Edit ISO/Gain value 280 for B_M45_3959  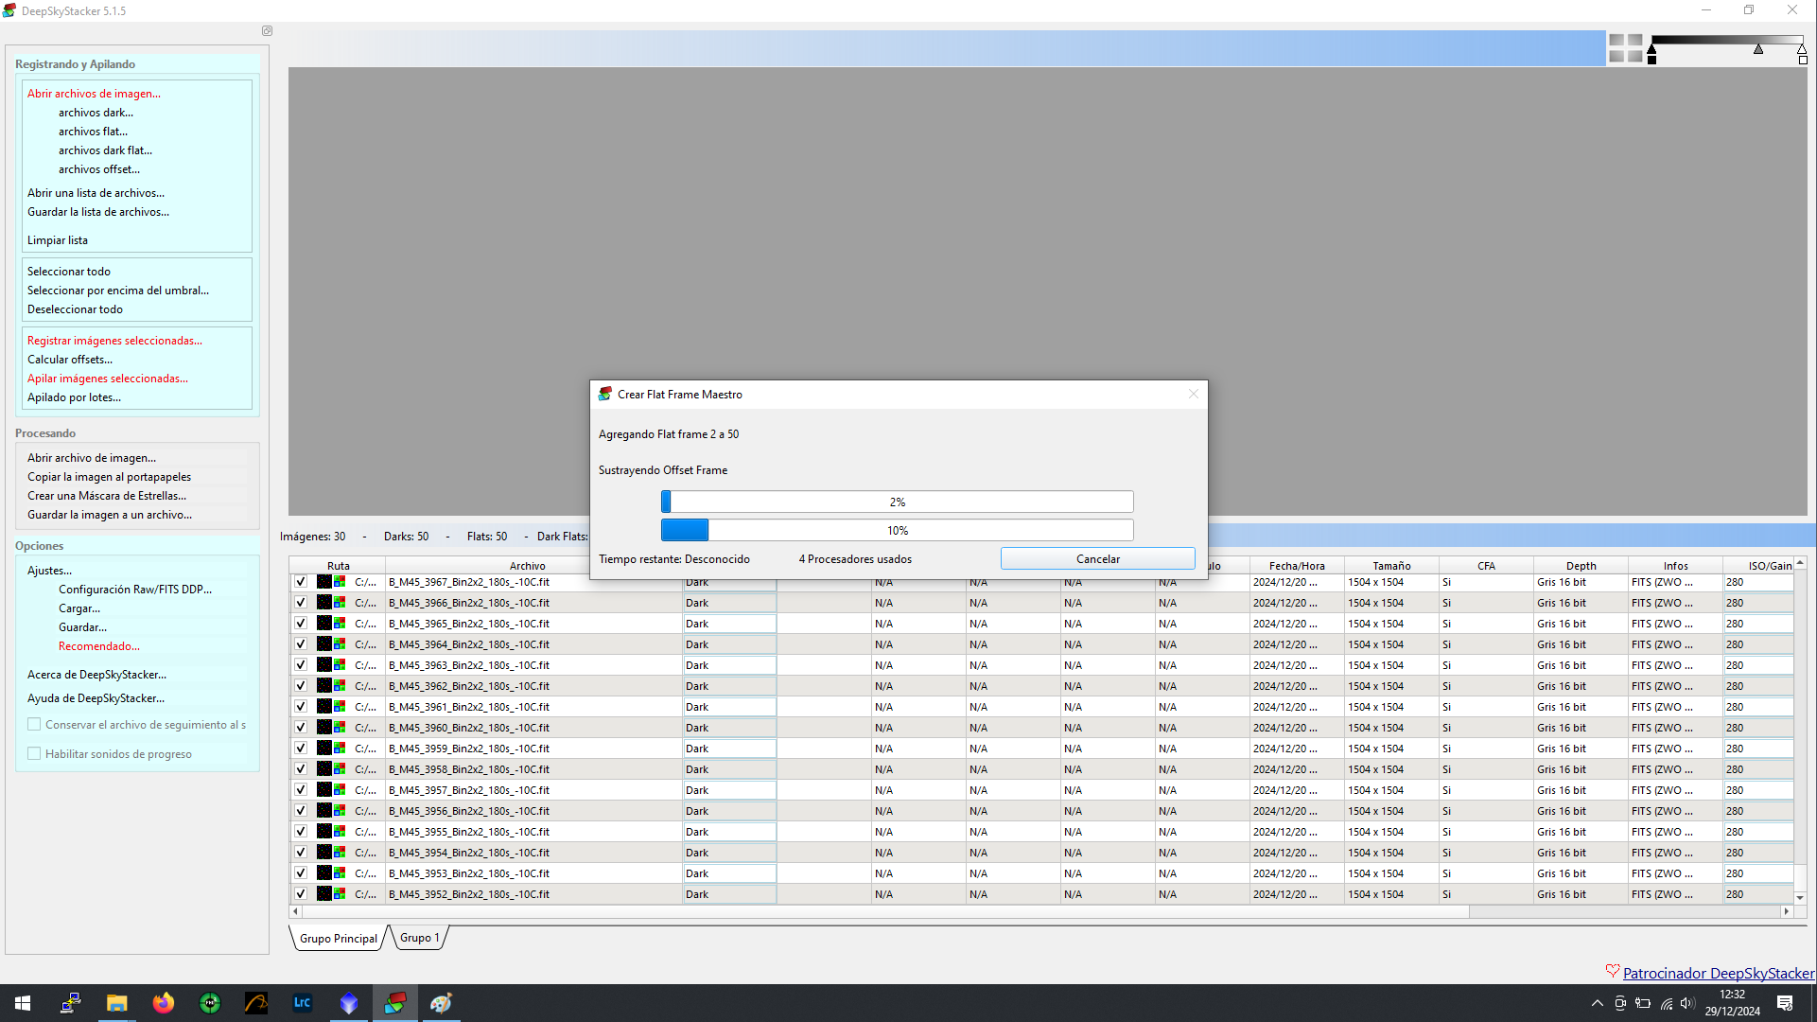pos(1757,749)
